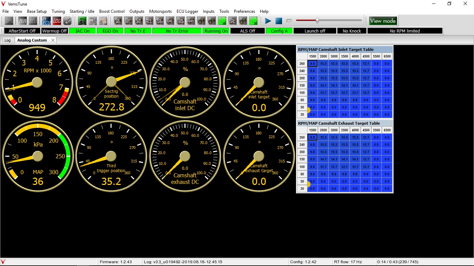Click the playback speed icon beside slider

[x=289, y=21]
